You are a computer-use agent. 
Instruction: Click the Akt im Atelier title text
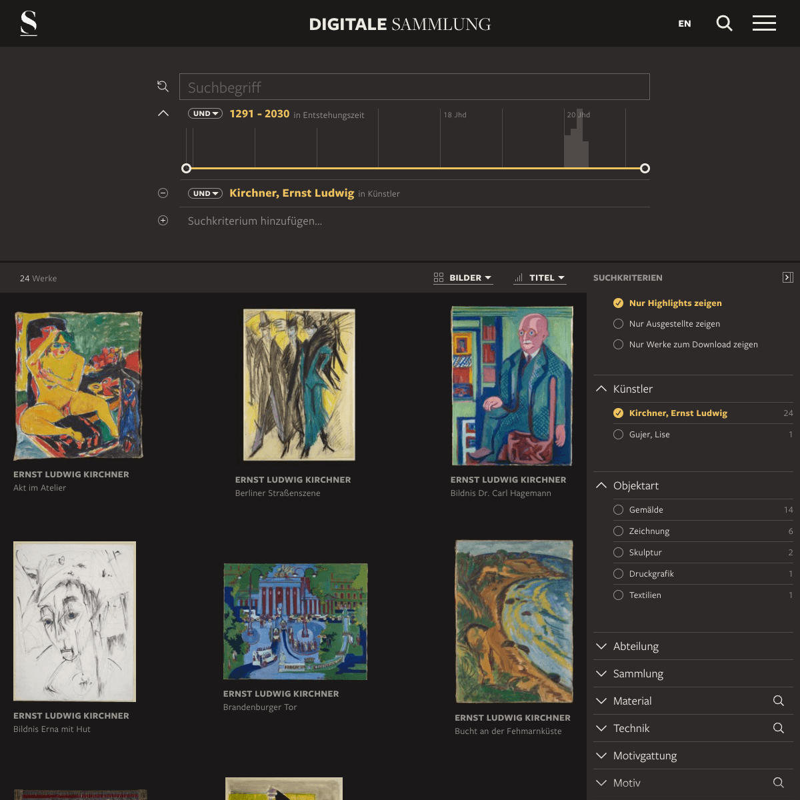click(40, 488)
